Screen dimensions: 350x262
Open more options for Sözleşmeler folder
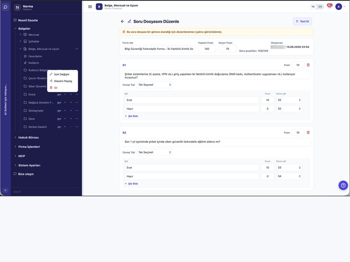point(77,111)
